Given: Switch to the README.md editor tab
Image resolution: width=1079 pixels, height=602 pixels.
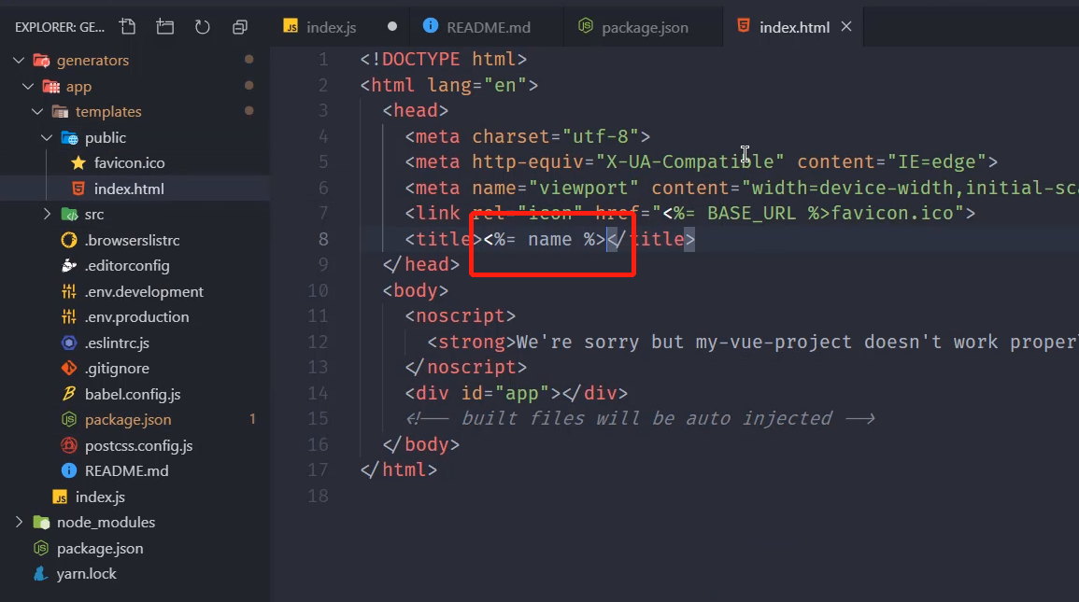Looking at the screenshot, I should [x=488, y=27].
